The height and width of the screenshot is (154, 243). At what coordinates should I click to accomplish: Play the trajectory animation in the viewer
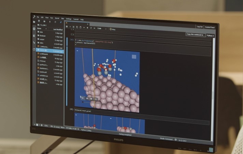click(83, 98)
